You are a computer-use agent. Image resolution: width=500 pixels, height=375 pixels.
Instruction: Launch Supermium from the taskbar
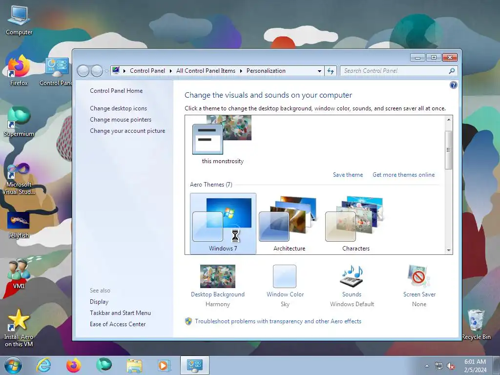[104, 365]
